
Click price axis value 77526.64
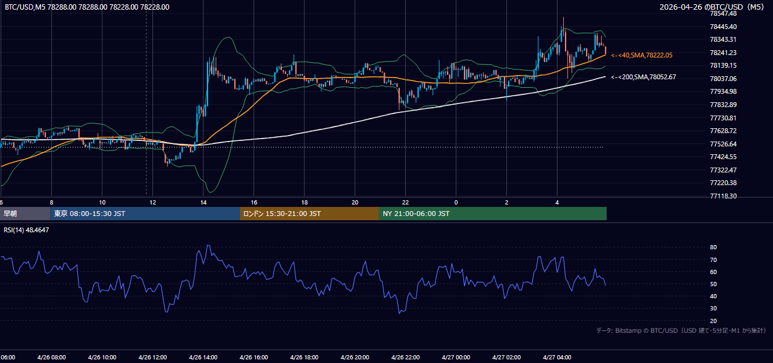click(x=723, y=144)
